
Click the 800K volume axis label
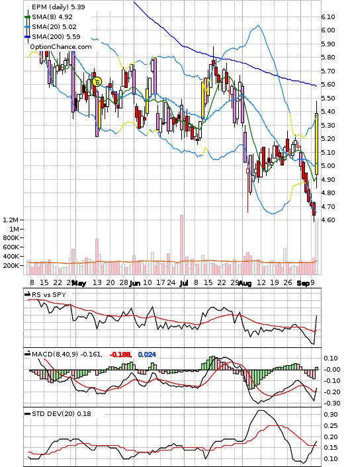click(x=11, y=238)
